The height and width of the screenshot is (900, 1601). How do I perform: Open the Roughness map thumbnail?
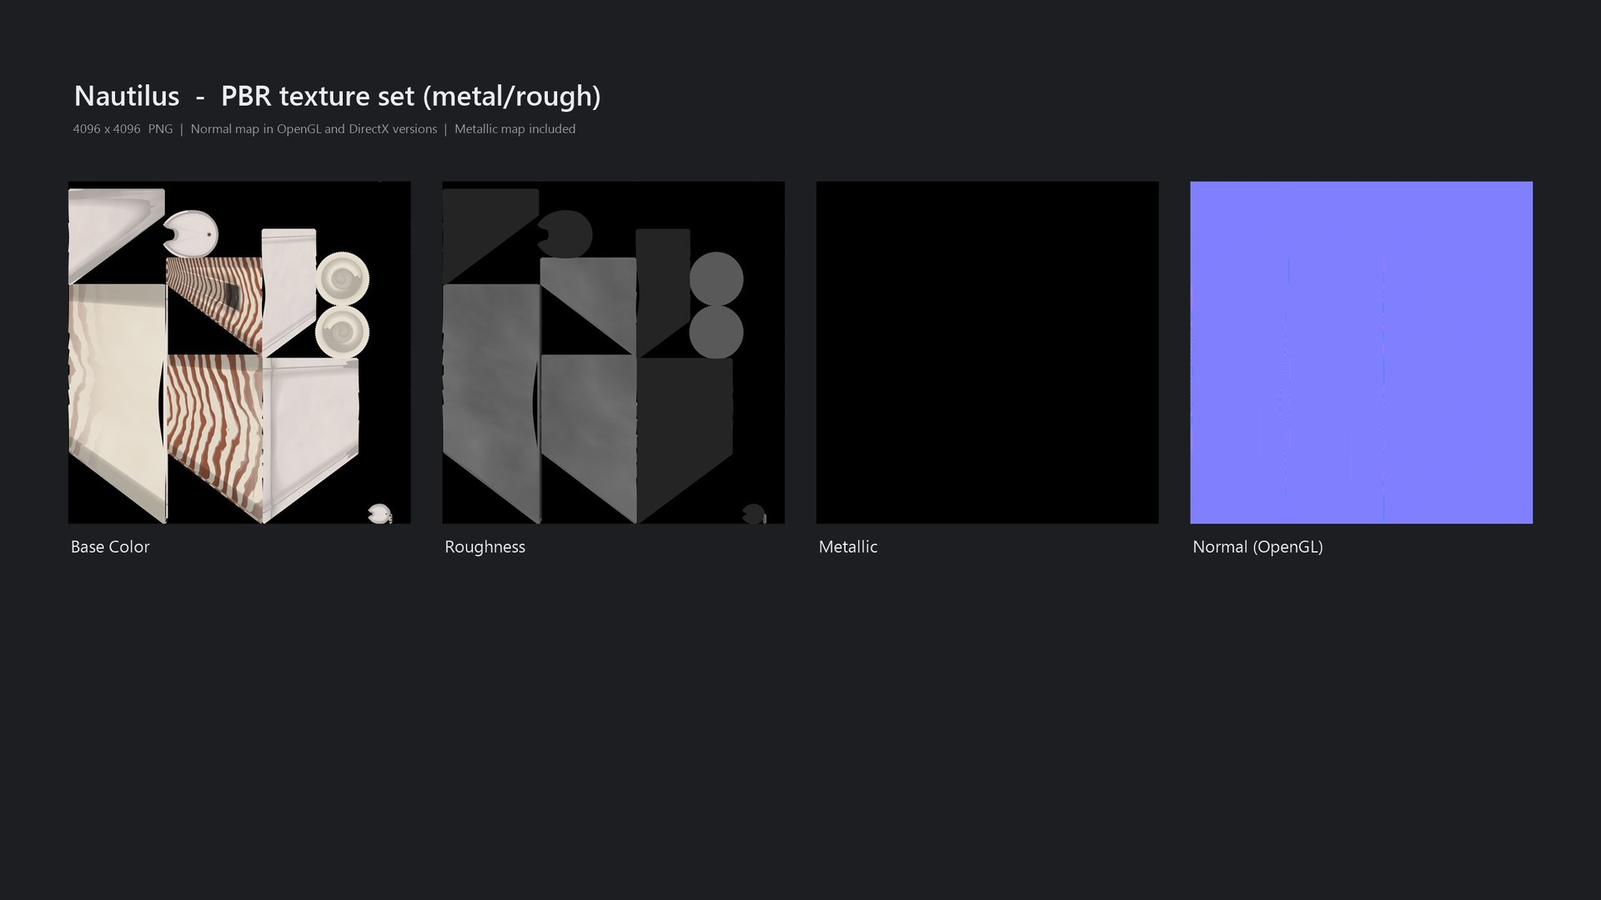(613, 352)
